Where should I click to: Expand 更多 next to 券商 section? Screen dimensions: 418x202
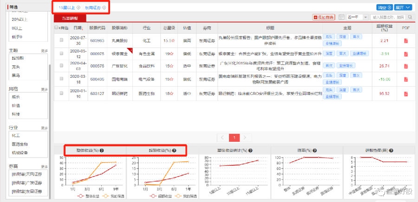[x=44, y=166]
